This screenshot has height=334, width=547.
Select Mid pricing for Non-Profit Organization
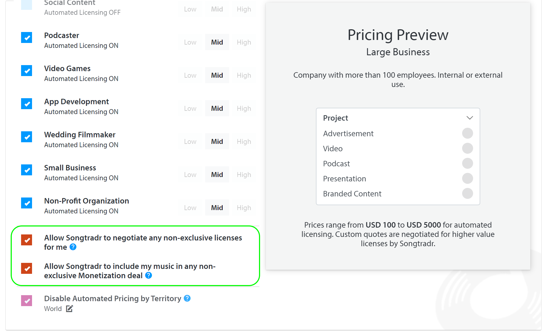[x=217, y=208]
